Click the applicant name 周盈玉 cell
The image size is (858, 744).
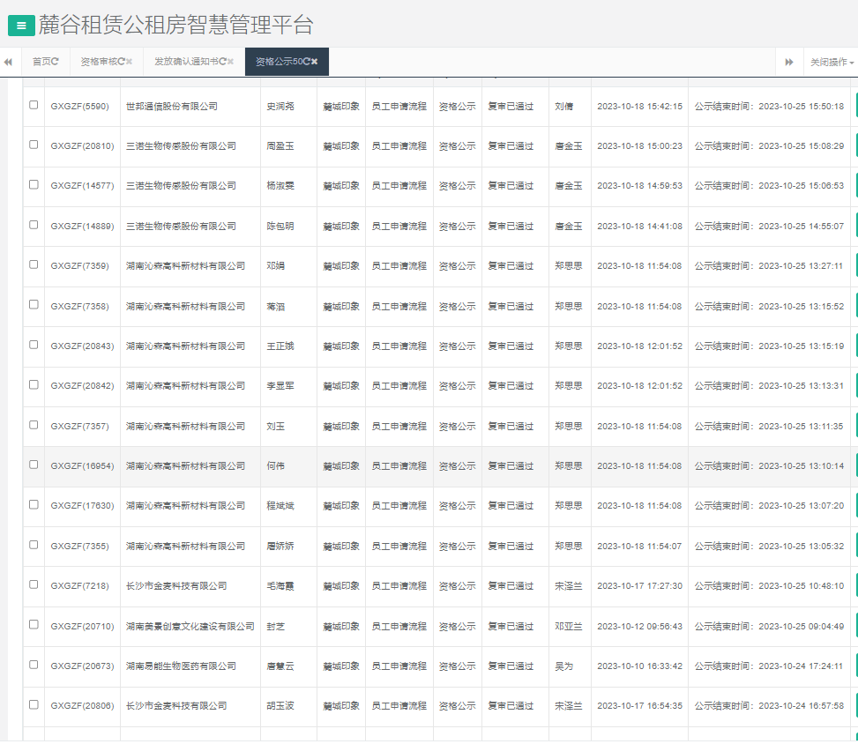point(280,146)
